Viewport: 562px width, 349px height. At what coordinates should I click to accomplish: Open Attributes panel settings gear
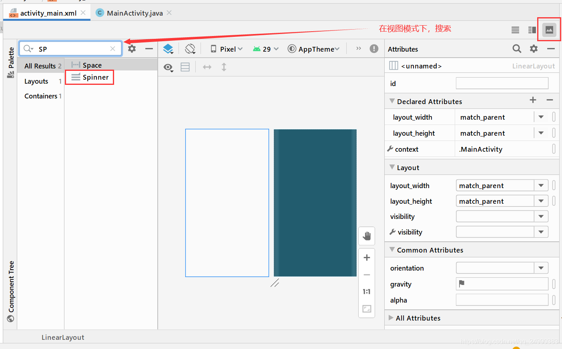[x=534, y=48]
